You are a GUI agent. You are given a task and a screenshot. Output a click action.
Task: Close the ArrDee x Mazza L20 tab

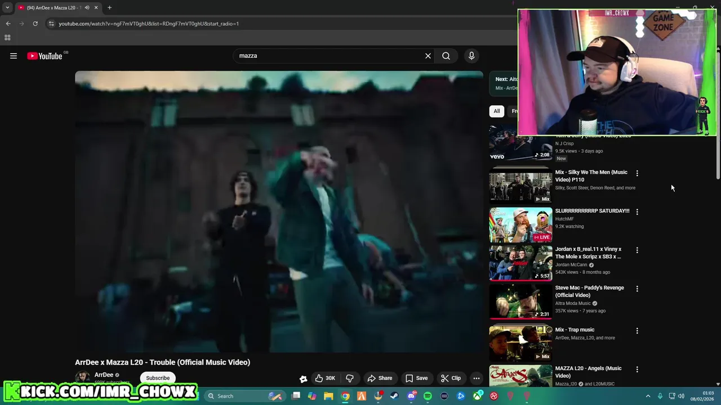96,8
